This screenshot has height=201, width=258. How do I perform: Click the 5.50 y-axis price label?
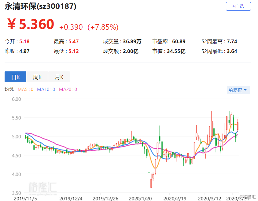coord(17,118)
